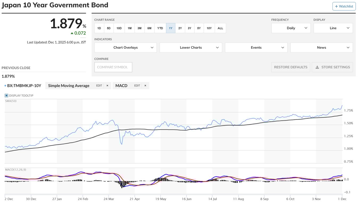Select the 1D chart range option

(99, 28)
